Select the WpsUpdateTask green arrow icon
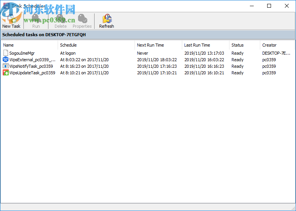Screen dimensions: 296x211 click(6, 73)
